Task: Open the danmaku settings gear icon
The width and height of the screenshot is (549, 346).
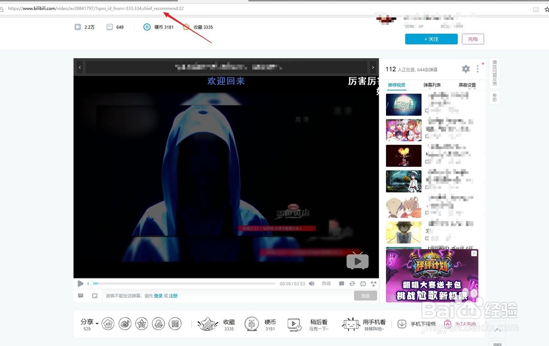Action: click(466, 69)
